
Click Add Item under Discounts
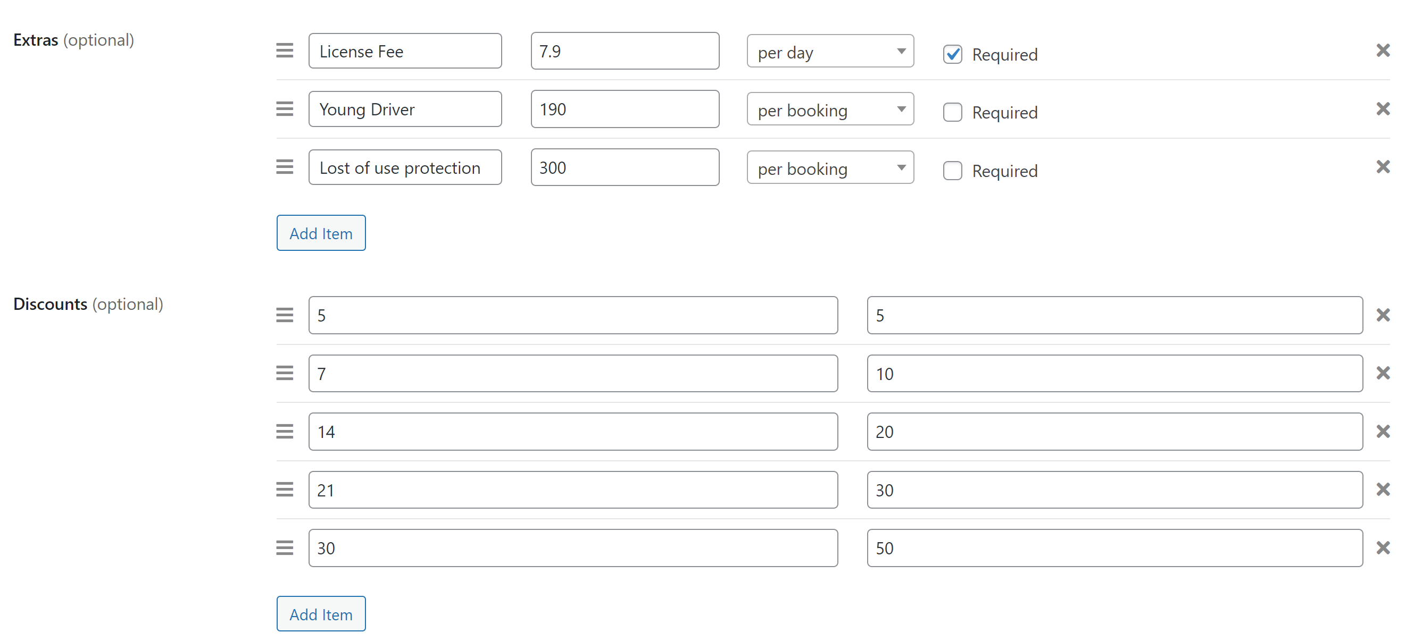[x=321, y=613]
